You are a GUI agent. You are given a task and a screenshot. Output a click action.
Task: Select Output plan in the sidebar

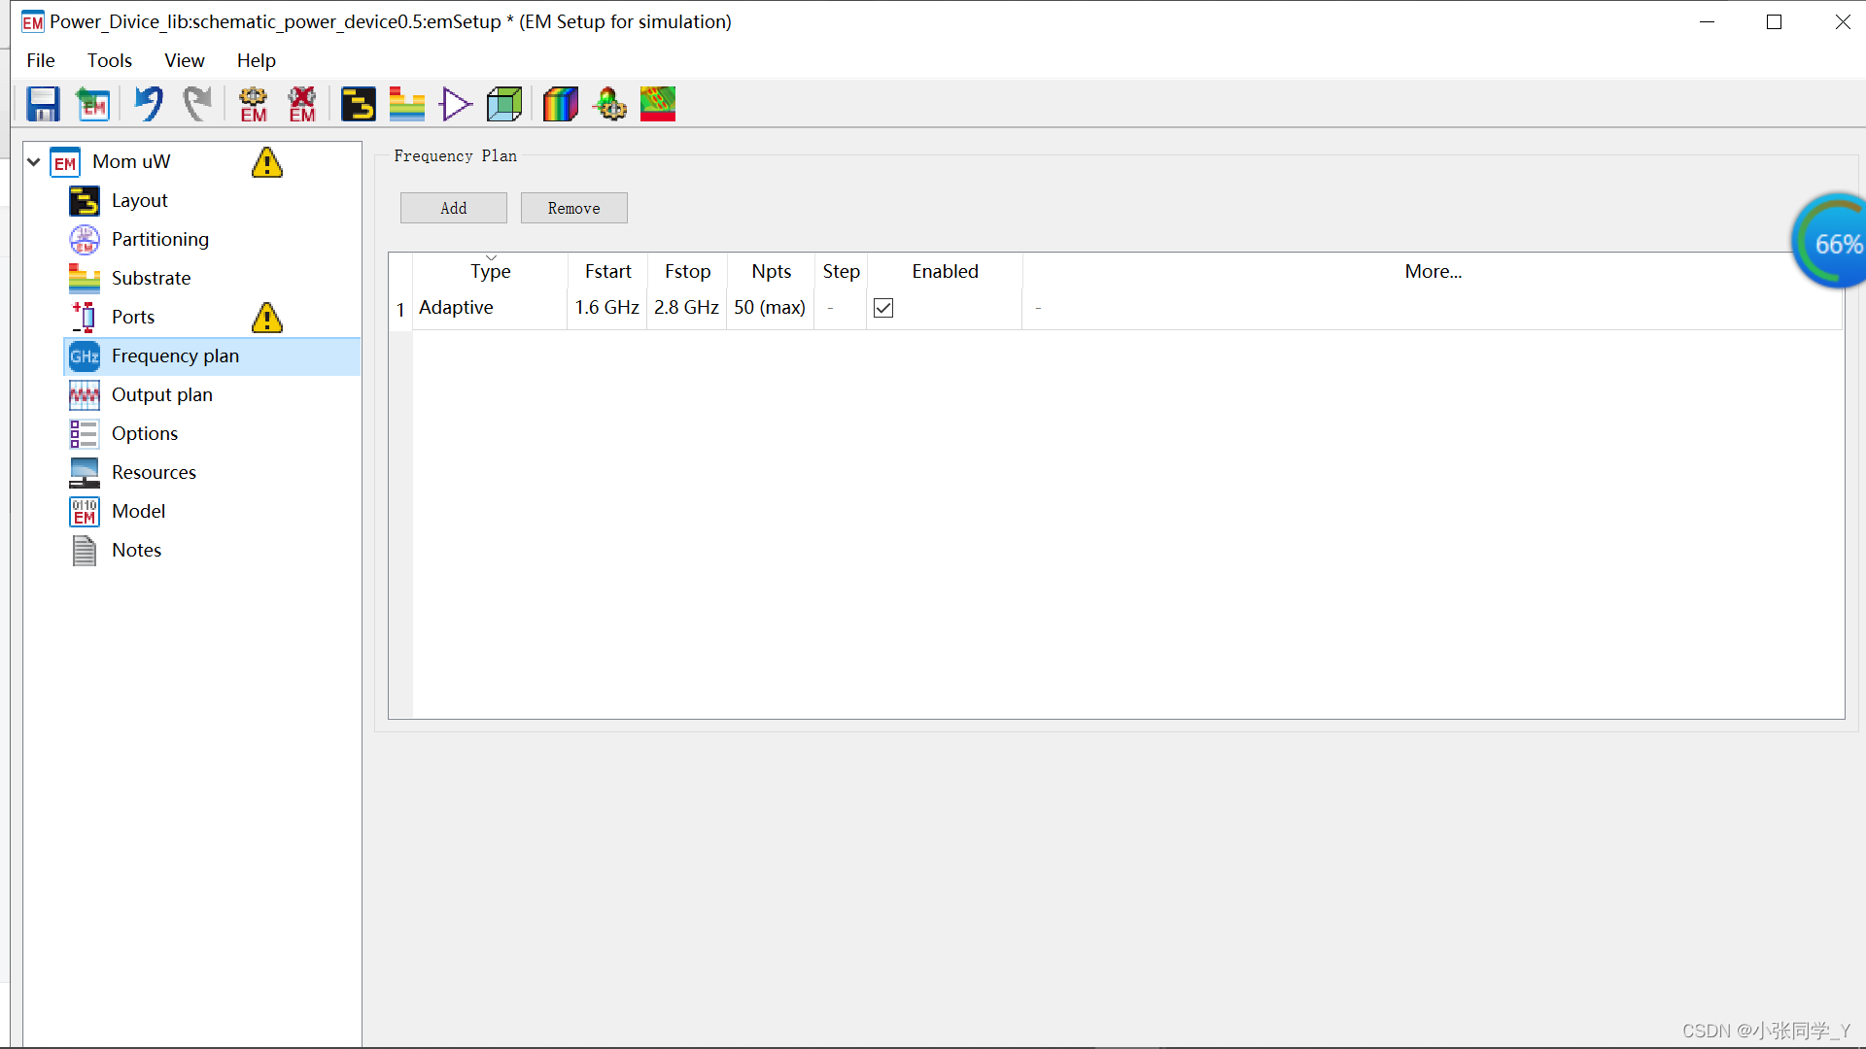pos(161,394)
